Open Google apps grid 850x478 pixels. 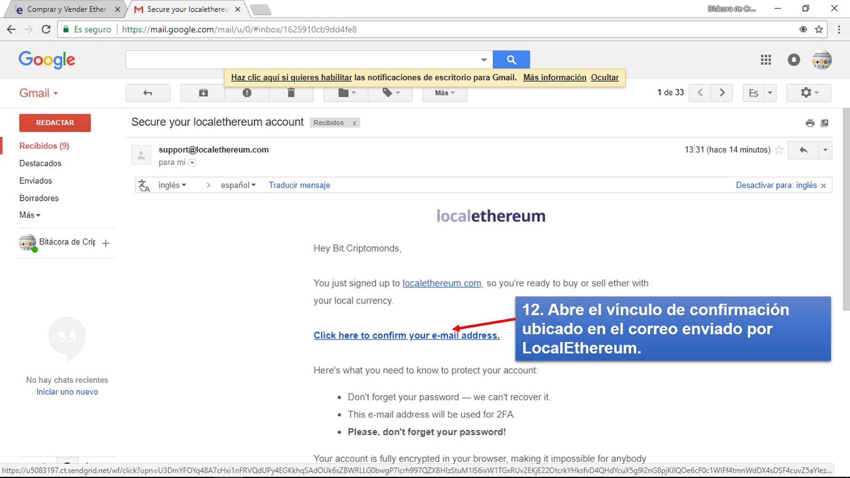point(766,60)
